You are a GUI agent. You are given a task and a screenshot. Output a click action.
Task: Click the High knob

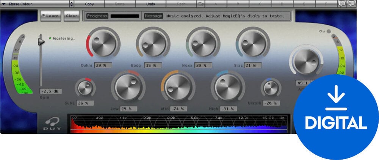[228, 87]
